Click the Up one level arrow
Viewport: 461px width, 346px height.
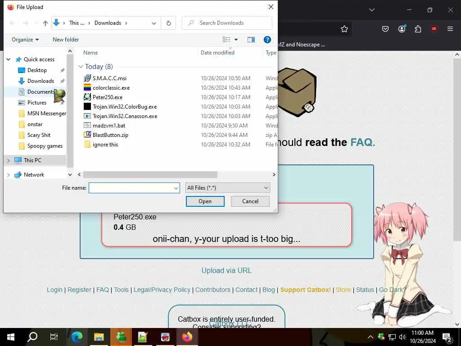pyautogui.click(x=45, y=23)
